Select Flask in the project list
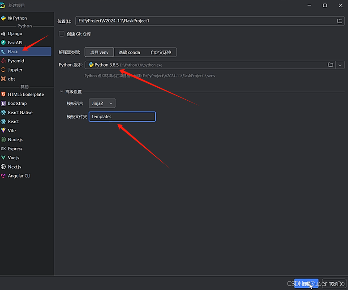 coord(26,51)
